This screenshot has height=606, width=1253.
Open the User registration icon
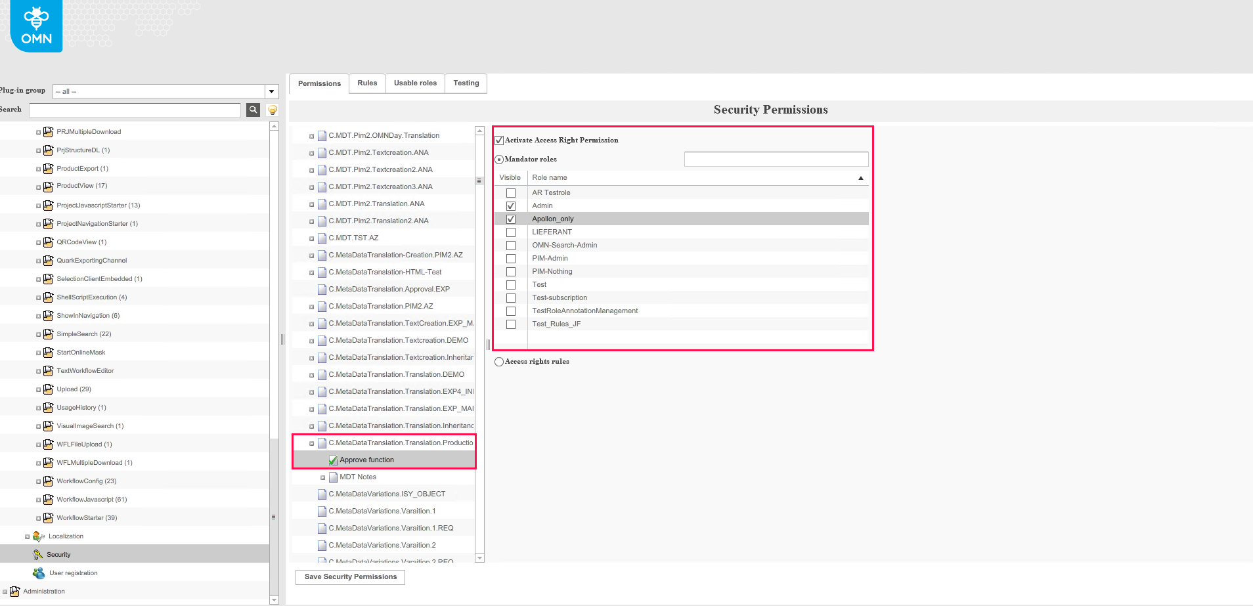click(39, 573)
